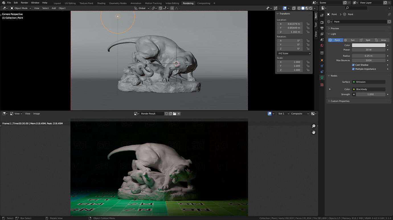This screenshot has height=220, width=393.
Task: Switch to the Geometry Nodes workspace tab
Action: tap(118, 3)
